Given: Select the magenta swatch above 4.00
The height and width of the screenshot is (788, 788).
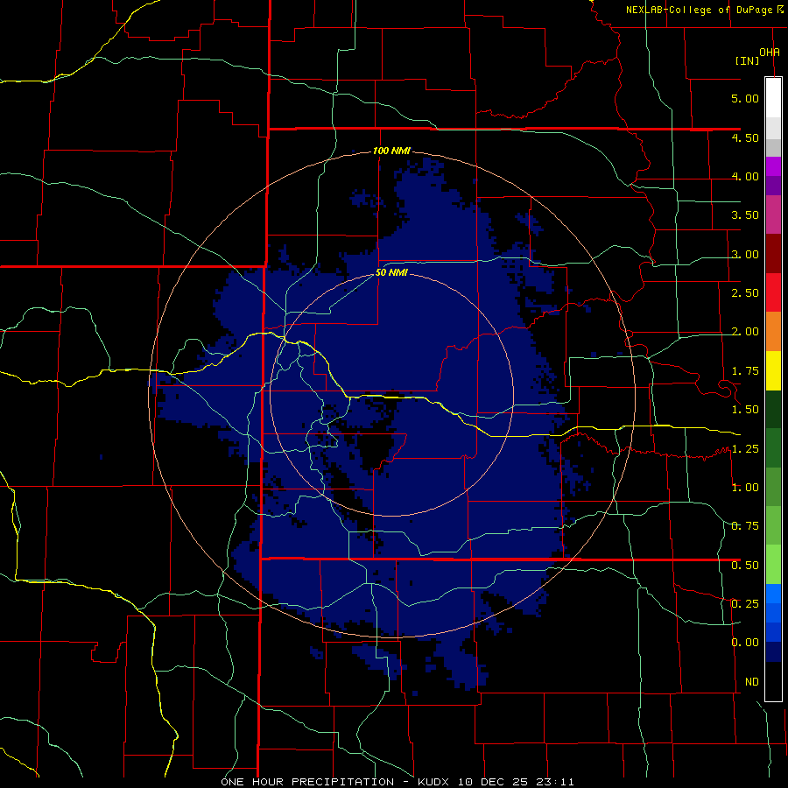Looking at the screenshot, I should (773, 166).
